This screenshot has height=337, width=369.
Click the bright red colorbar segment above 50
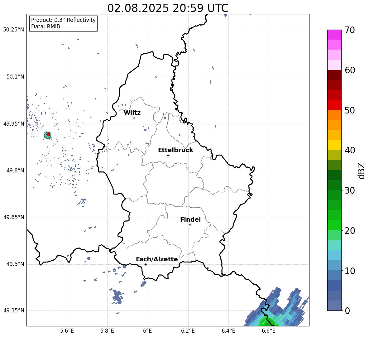point(334,105)
